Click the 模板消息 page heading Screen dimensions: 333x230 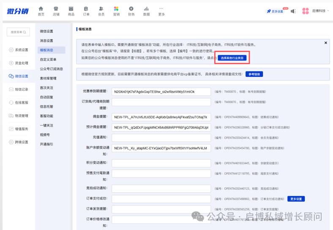pos(85,29)
